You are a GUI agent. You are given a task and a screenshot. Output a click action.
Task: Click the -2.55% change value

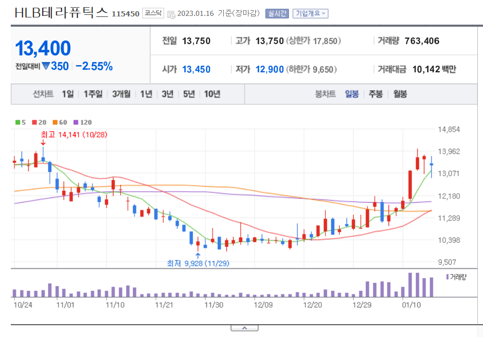(x=94, y=66)
